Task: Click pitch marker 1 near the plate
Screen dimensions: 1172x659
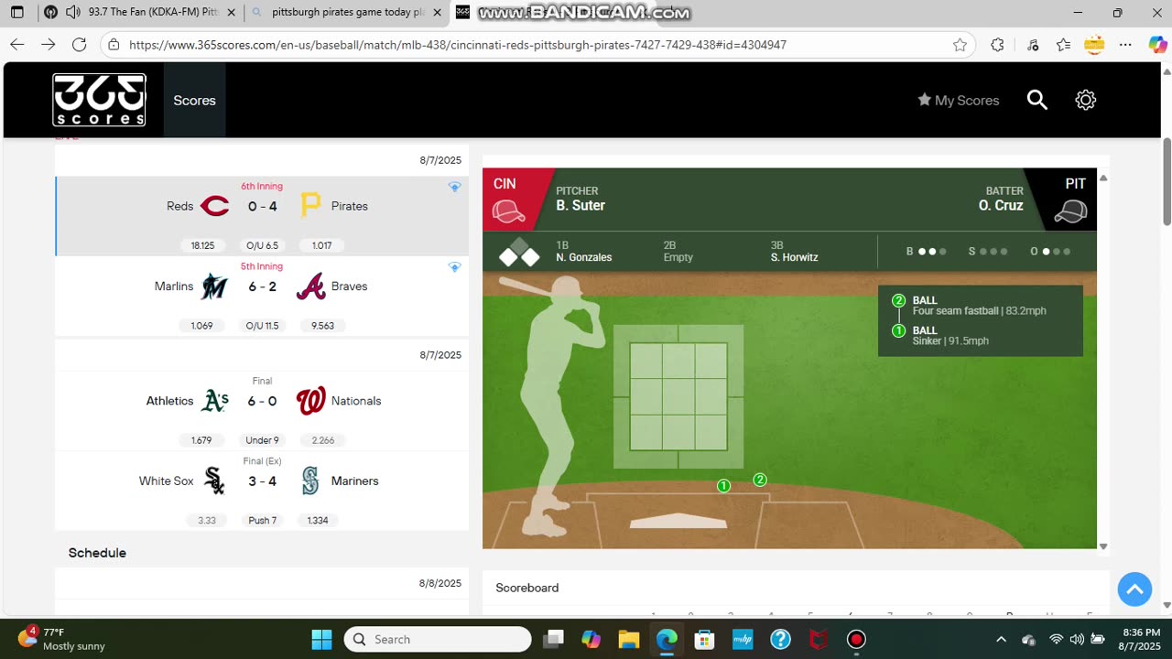Action: click(723, 486)
